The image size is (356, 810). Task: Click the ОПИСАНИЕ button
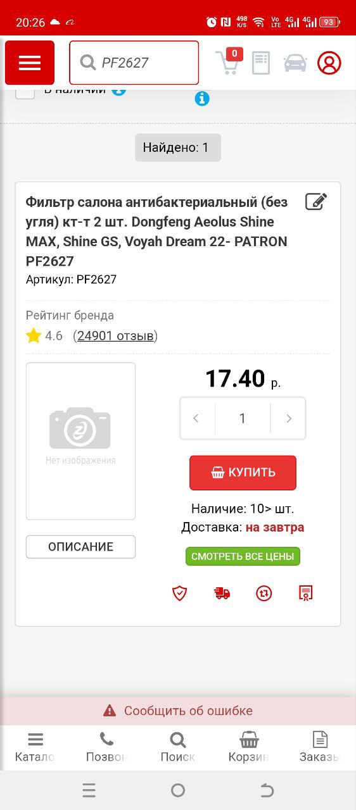point(80,547)
